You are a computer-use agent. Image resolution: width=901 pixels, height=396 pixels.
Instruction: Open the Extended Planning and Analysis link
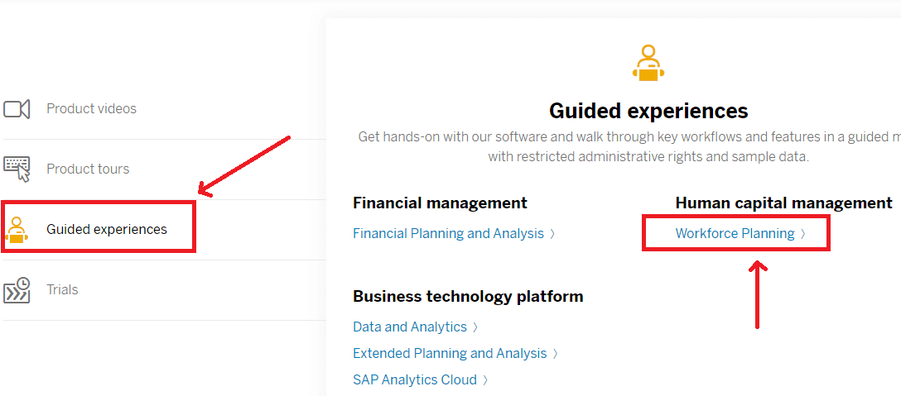point(450,354)
